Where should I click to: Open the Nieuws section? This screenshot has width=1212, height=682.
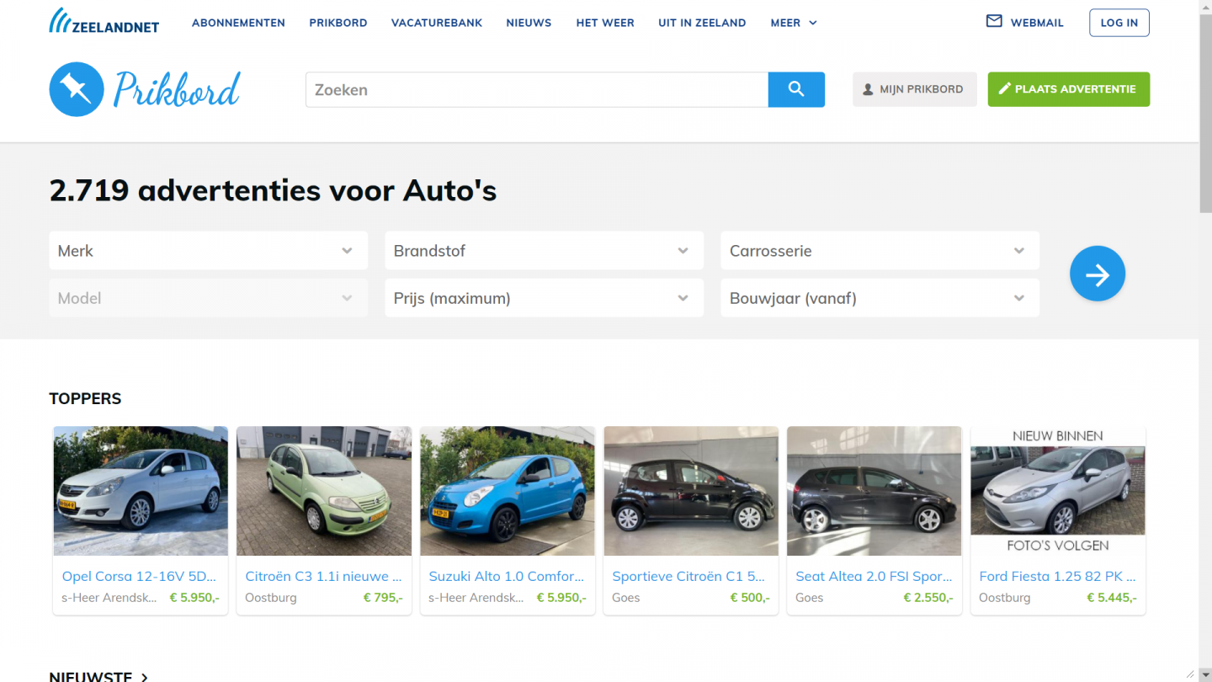tap(529, 23)
